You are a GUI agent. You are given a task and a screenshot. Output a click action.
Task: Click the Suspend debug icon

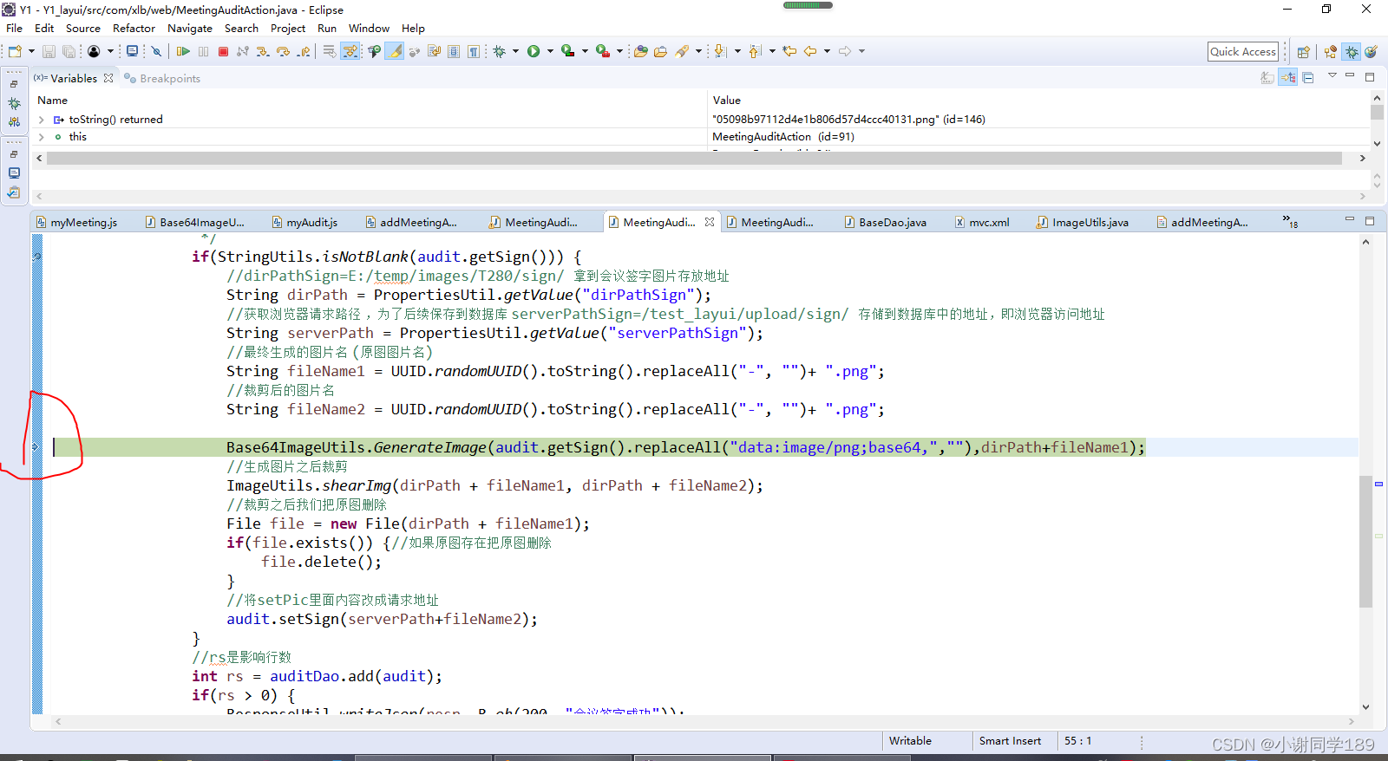coord(203,51)
